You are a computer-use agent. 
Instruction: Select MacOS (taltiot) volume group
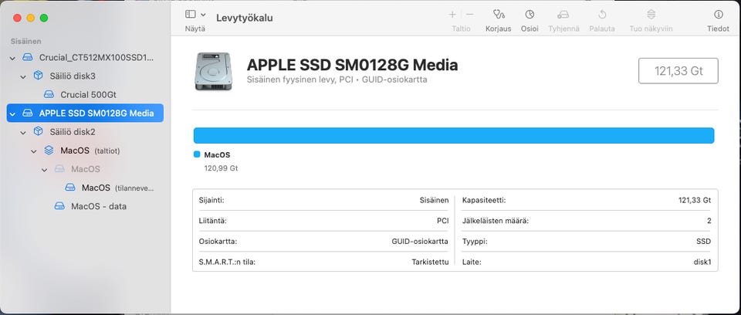[85, 151]
